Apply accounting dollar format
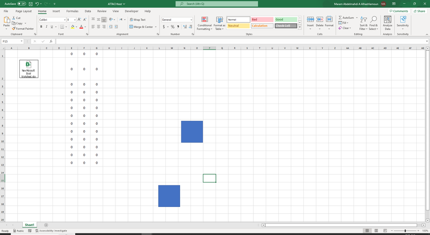430x235 pixels. pyautogui.click(x=164, y=27)
